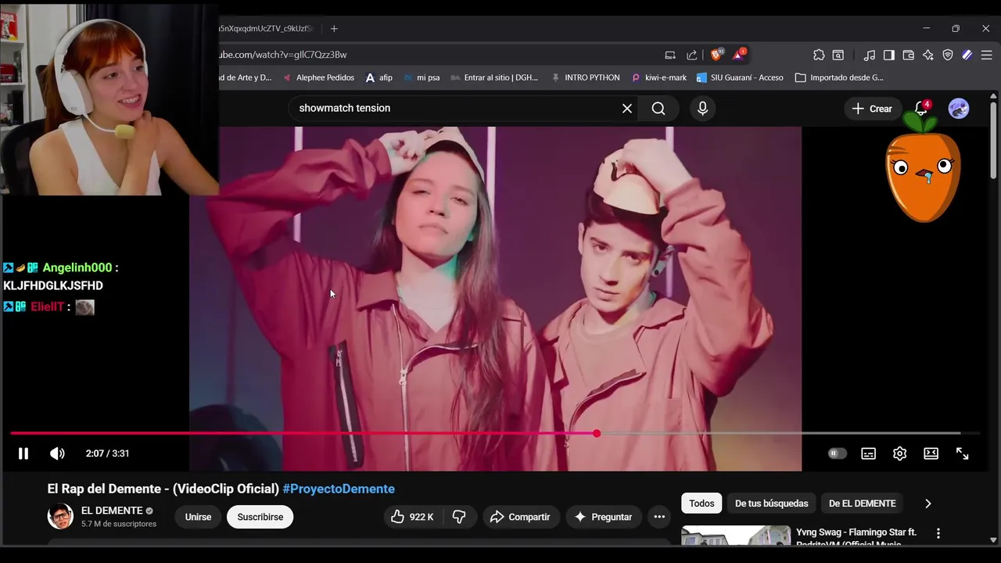The image size is (1001, 563).
Task: Click the share page icon in address bar
Action: tap(692, 55)
